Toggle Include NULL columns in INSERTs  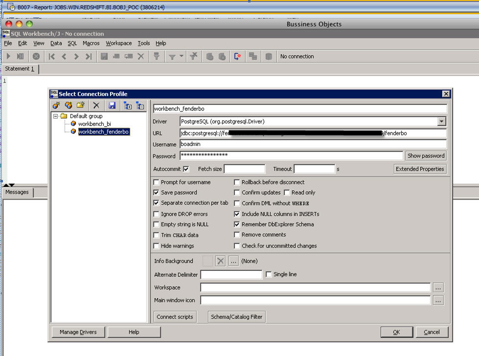pos(237,214)
